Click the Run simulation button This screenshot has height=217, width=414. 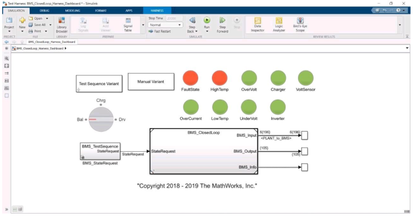click(207, 20)
